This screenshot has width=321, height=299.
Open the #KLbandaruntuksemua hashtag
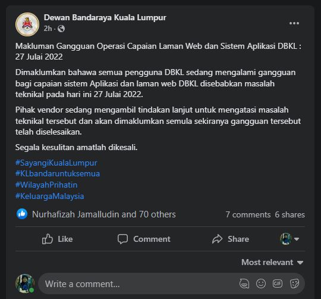pyautogui.click(x=58, y=174)
